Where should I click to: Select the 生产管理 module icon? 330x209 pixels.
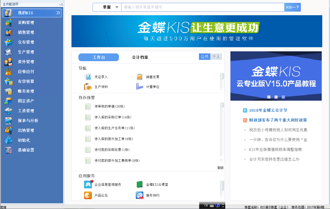[9, 52]
